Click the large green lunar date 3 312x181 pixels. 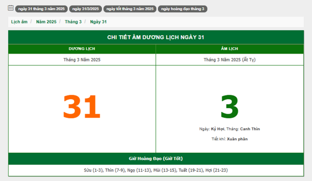click(x=229, y=107)
